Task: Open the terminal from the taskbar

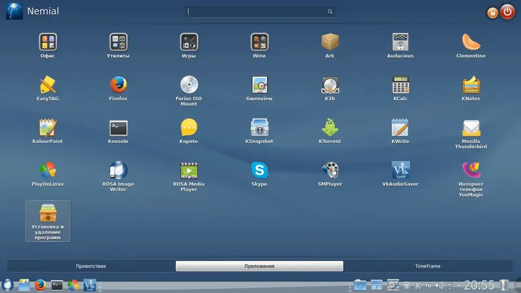Action: [57, 285]
